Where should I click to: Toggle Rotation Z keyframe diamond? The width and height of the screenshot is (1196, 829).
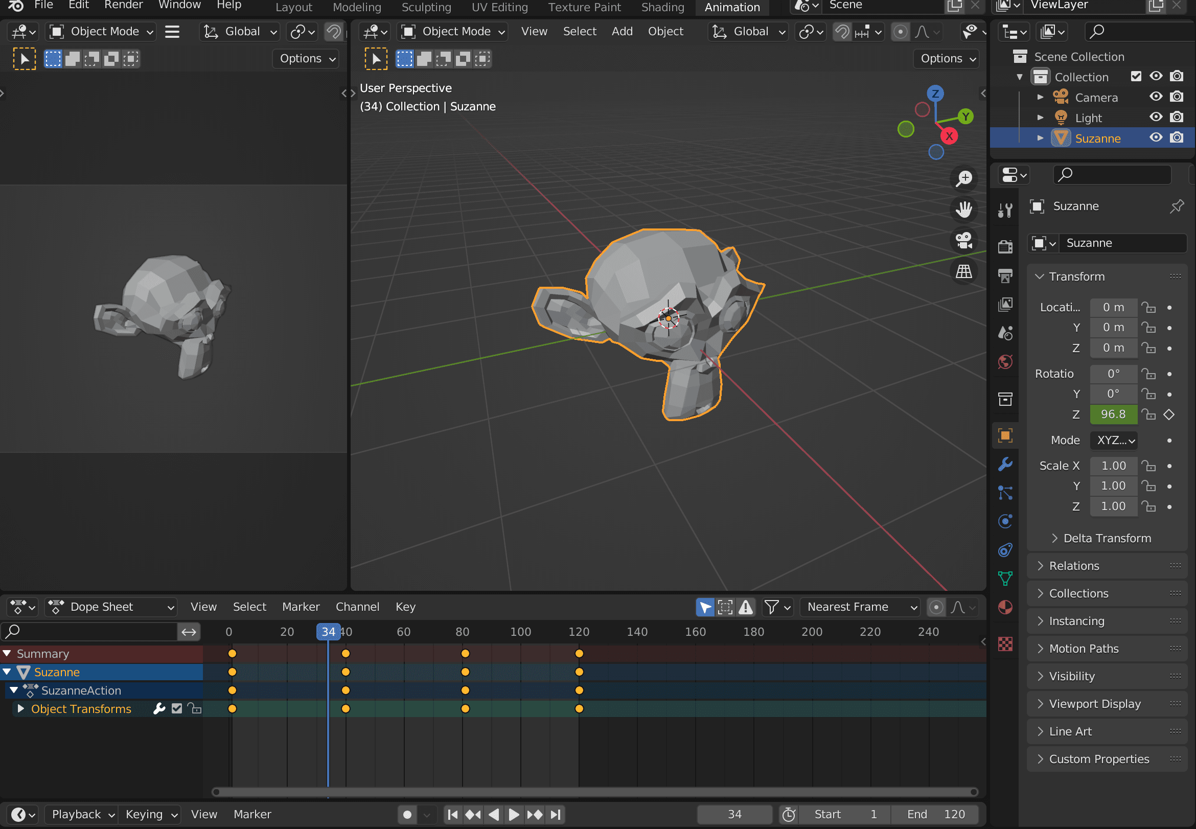(1168, 414)
